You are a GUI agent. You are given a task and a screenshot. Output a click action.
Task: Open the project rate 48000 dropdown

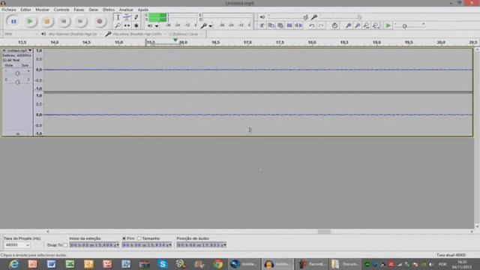pos(17,245)
